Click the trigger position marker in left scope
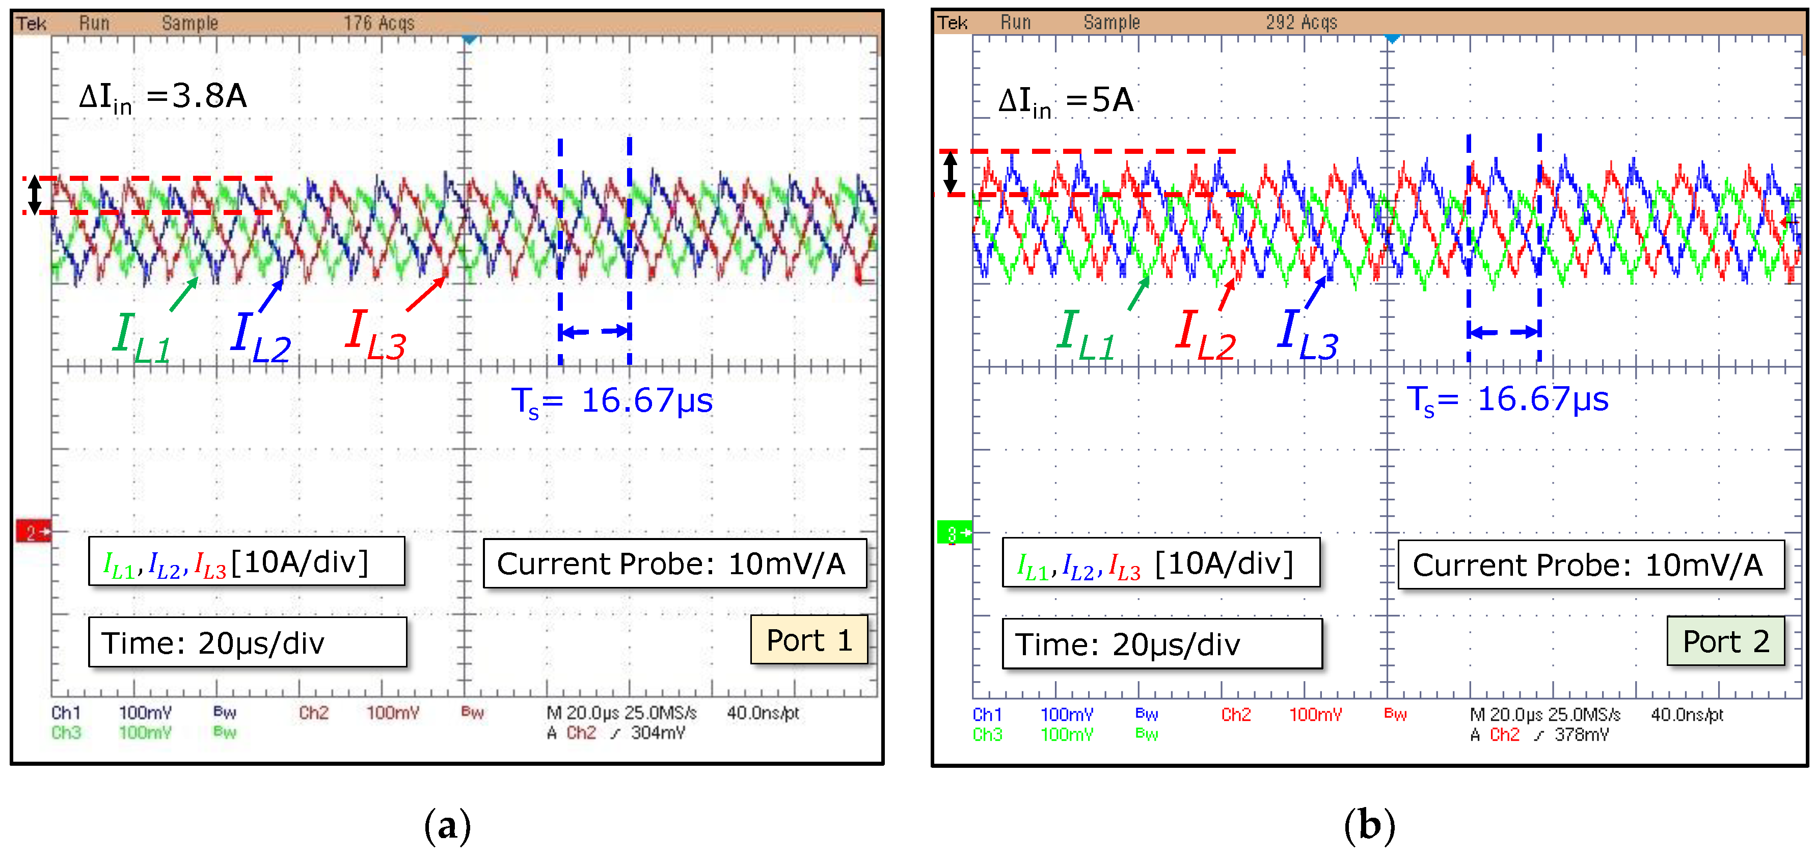 click(x=470, y=40)
